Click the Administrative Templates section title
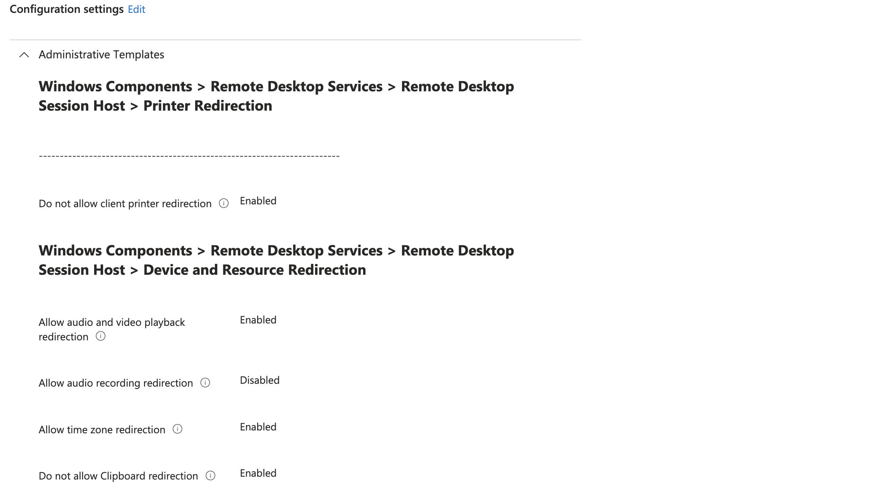Image resolution: width=891 pixels, height=494 pixels. point(101,55)
